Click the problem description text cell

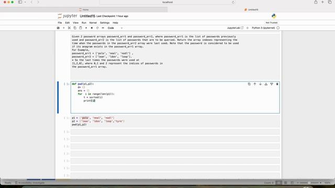tap(175, 56)
